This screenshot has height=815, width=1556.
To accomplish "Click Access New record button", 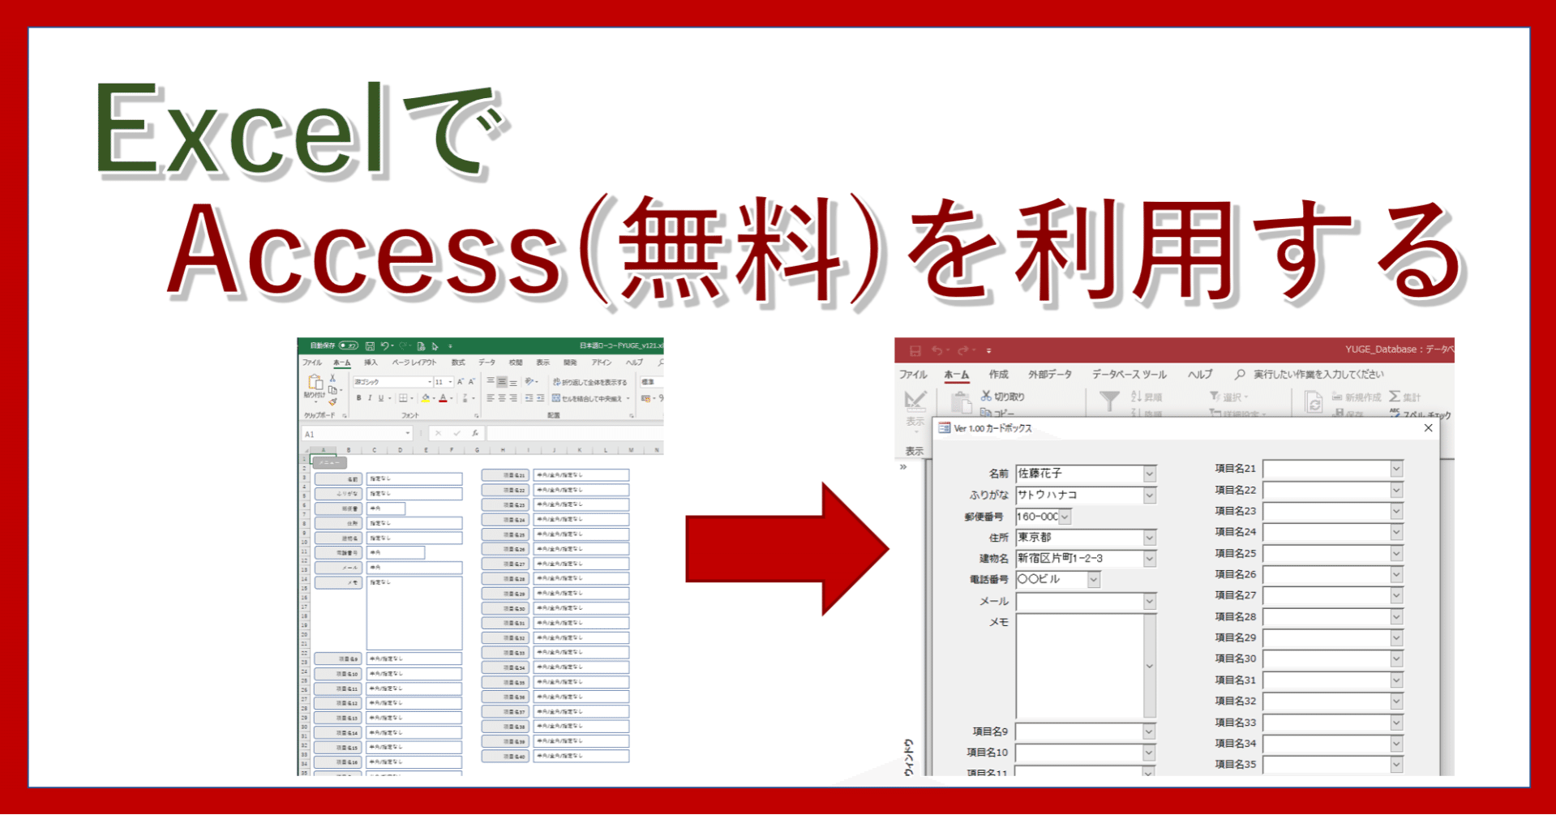I will (1356, 397).
